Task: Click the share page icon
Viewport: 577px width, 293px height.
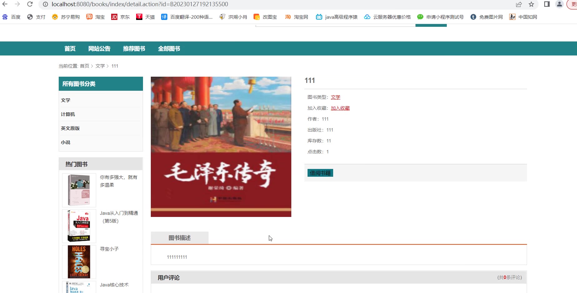Action: click(519, 4)
